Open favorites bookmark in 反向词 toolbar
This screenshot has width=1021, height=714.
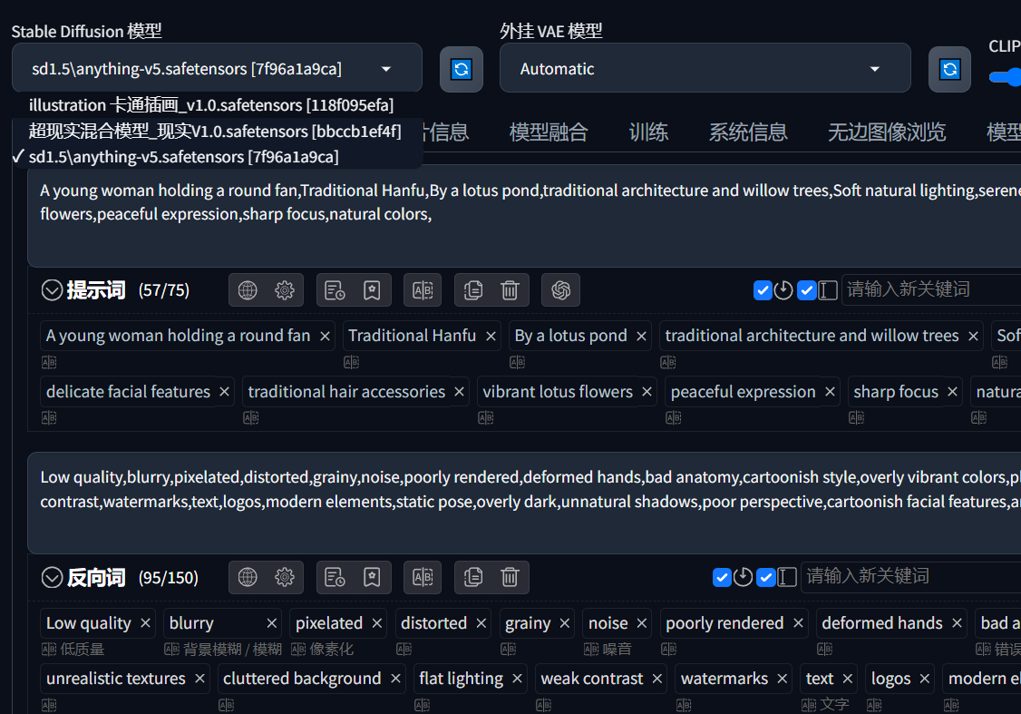click(372, 577)
